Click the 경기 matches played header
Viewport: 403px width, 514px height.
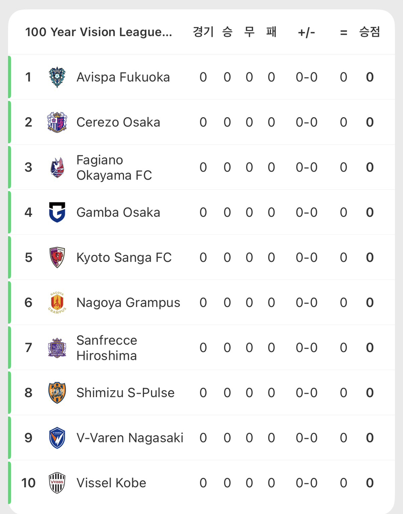click(x=203, y=32)
